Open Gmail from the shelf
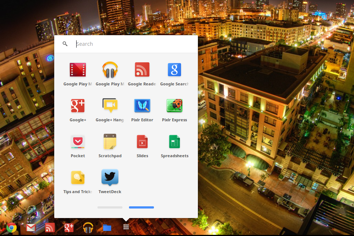 coord(31,228)
